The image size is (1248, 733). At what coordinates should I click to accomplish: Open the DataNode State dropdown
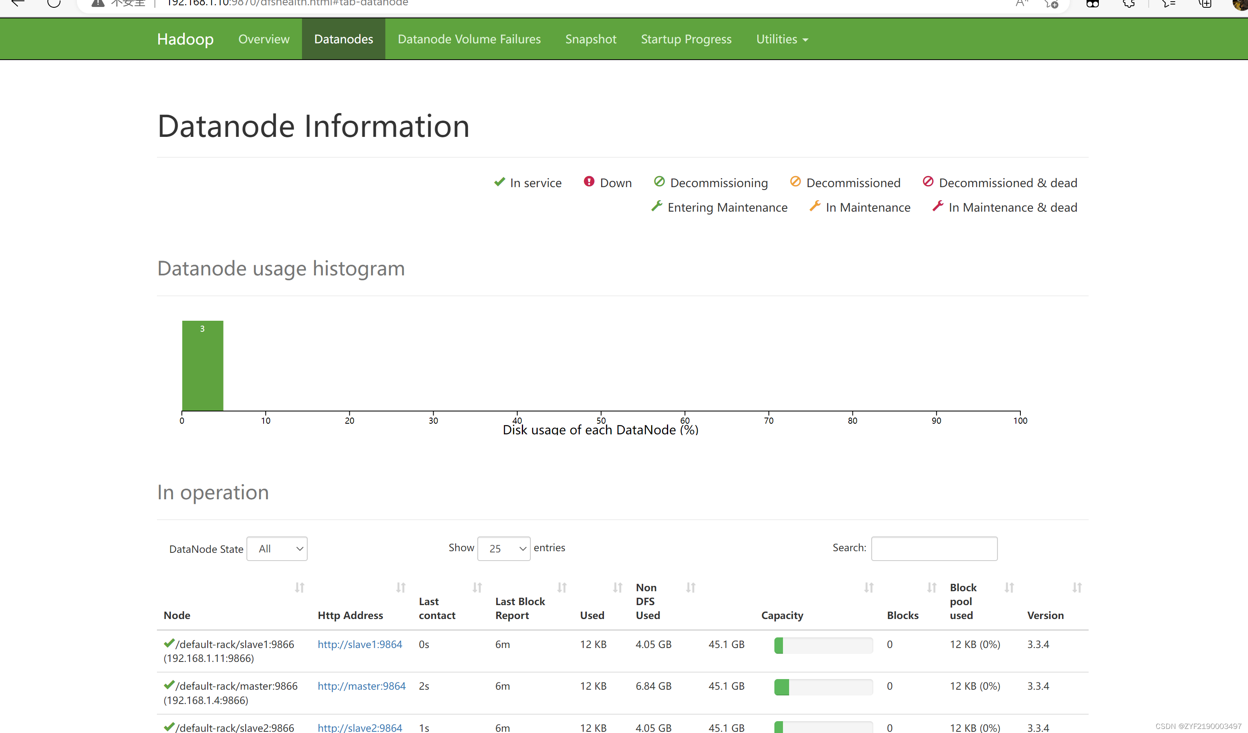(x=277, y=549)
